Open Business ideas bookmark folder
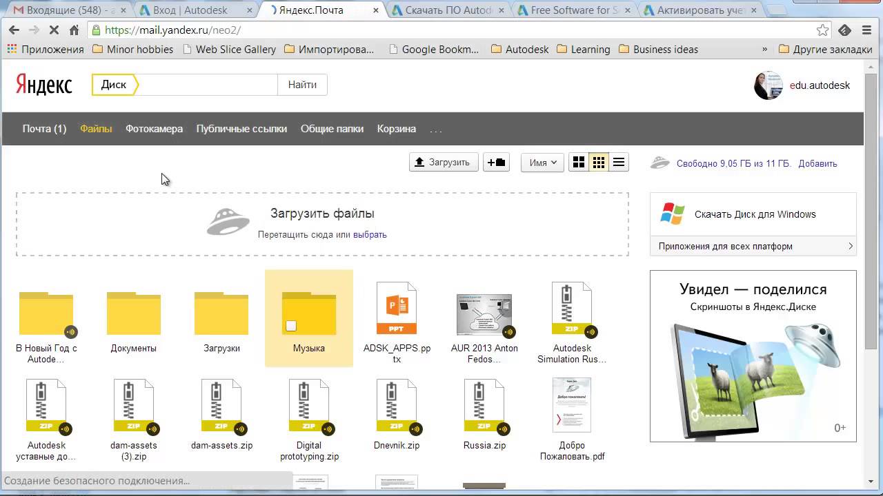The width and height of the screenshot is (883, 496). tap(658, 50)
